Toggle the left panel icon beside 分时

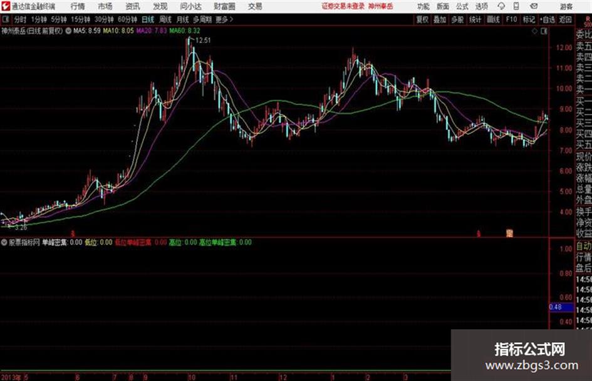(5, 19)
